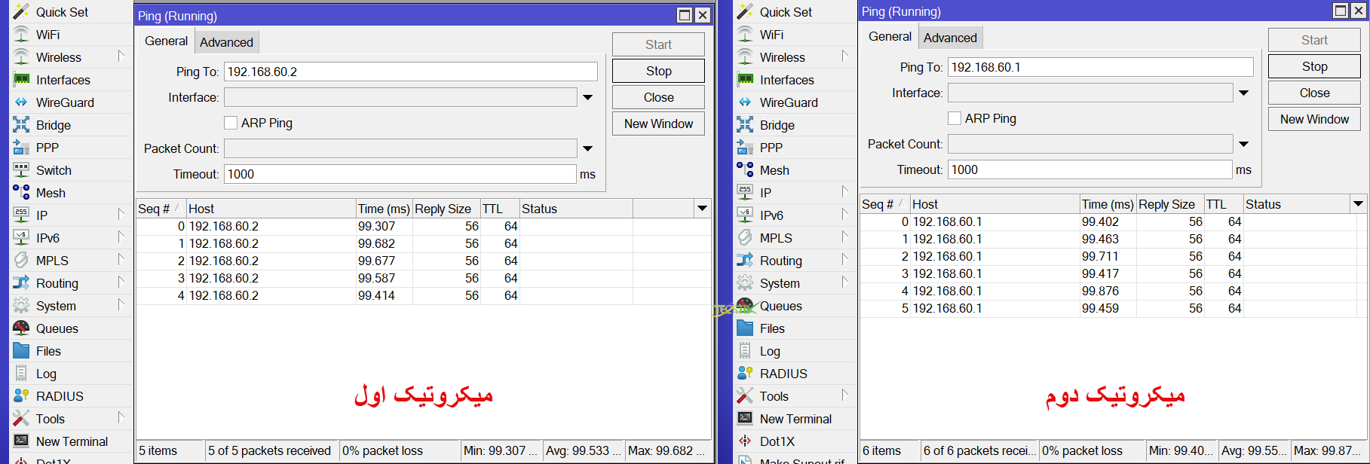
Task: Launch New Terminal from the right sidebar
Action: tap(795, 419)
